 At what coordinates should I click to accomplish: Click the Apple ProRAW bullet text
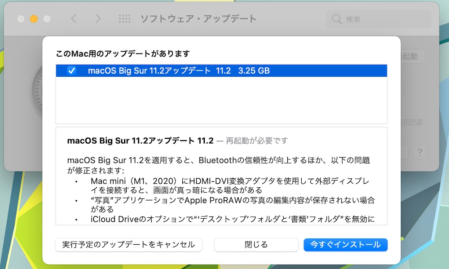coord(233,204)
